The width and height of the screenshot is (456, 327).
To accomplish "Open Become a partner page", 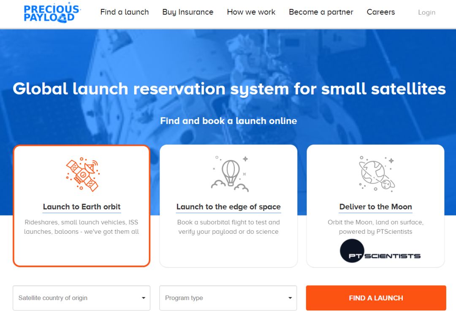I will click(321, 12).
